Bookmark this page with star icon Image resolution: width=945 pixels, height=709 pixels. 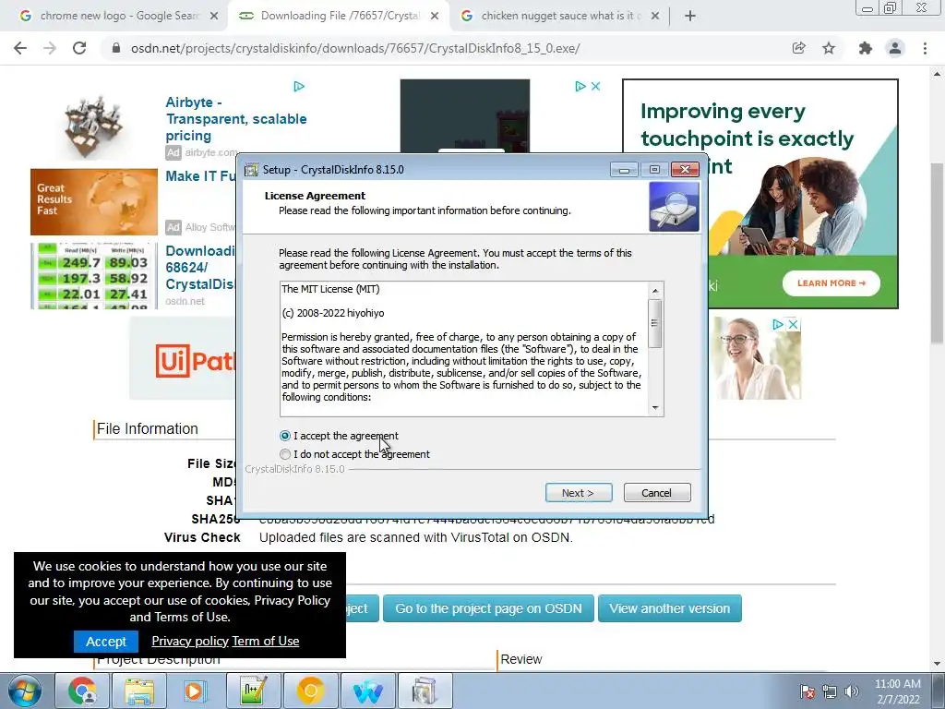tap(829, 48)
